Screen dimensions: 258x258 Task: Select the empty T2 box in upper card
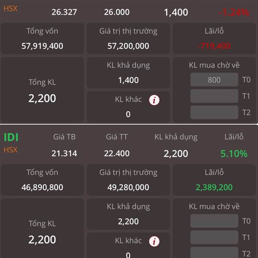coord(214,112)
